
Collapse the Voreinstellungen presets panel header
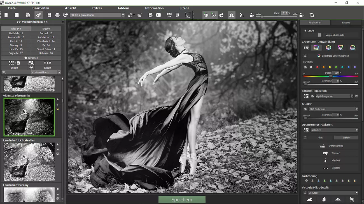(x=32, y=22)
